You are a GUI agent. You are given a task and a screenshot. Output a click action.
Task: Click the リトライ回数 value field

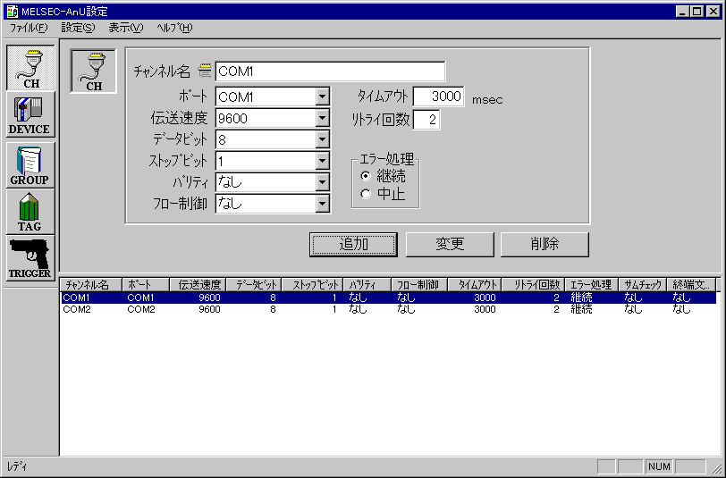[426, 120]
